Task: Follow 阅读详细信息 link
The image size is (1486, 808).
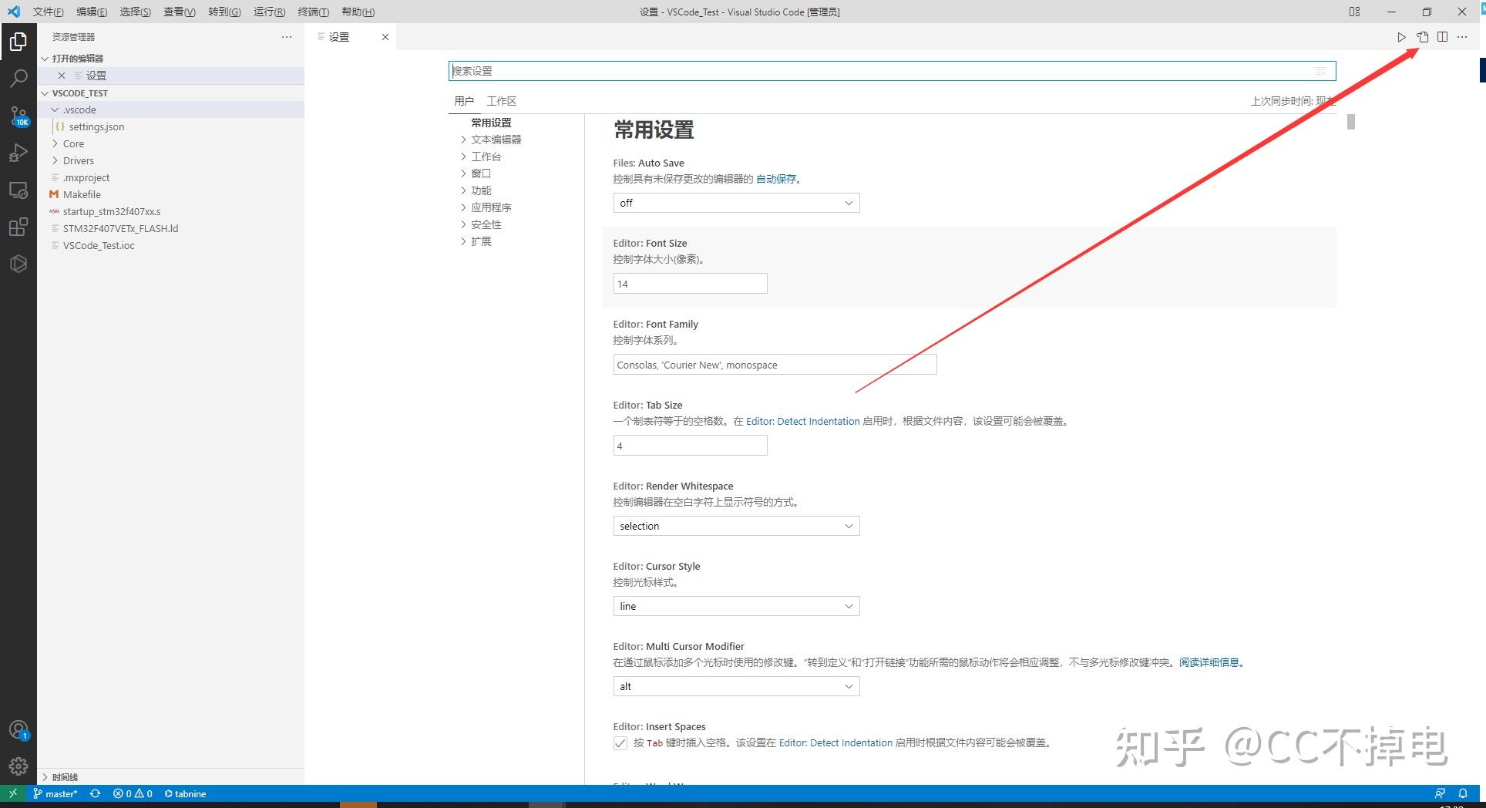Action: tap(1209, 662)
